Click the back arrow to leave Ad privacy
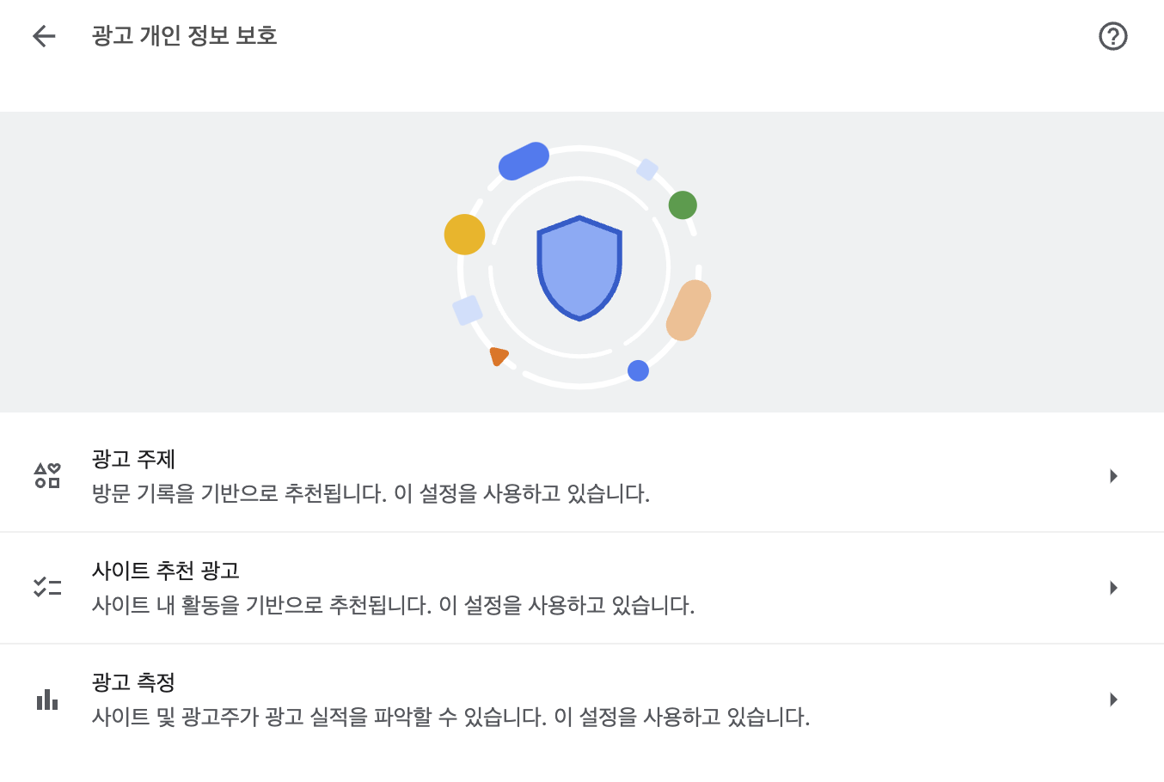1164x782 pixels. tap(44, 35)
